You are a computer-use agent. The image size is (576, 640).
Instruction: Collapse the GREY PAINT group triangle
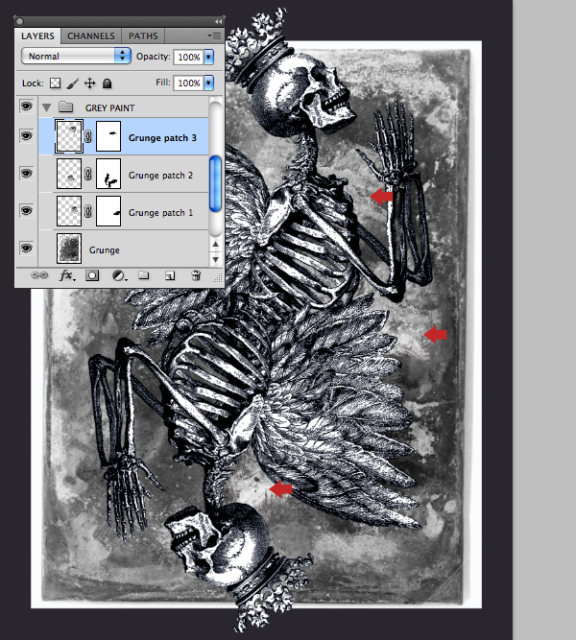[47, 107]
